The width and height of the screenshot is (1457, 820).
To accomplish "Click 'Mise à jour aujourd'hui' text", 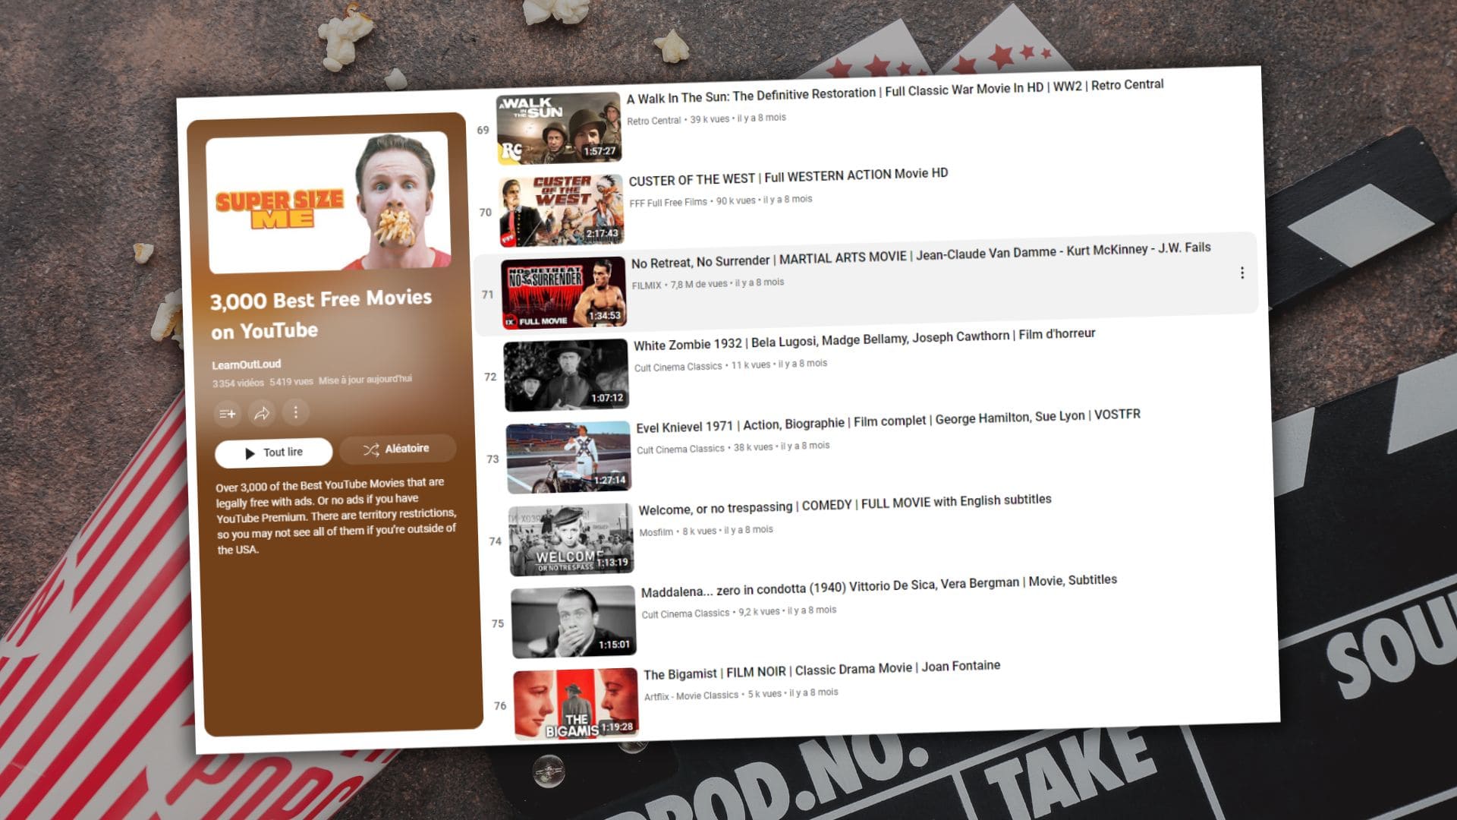I will (365, 380).
